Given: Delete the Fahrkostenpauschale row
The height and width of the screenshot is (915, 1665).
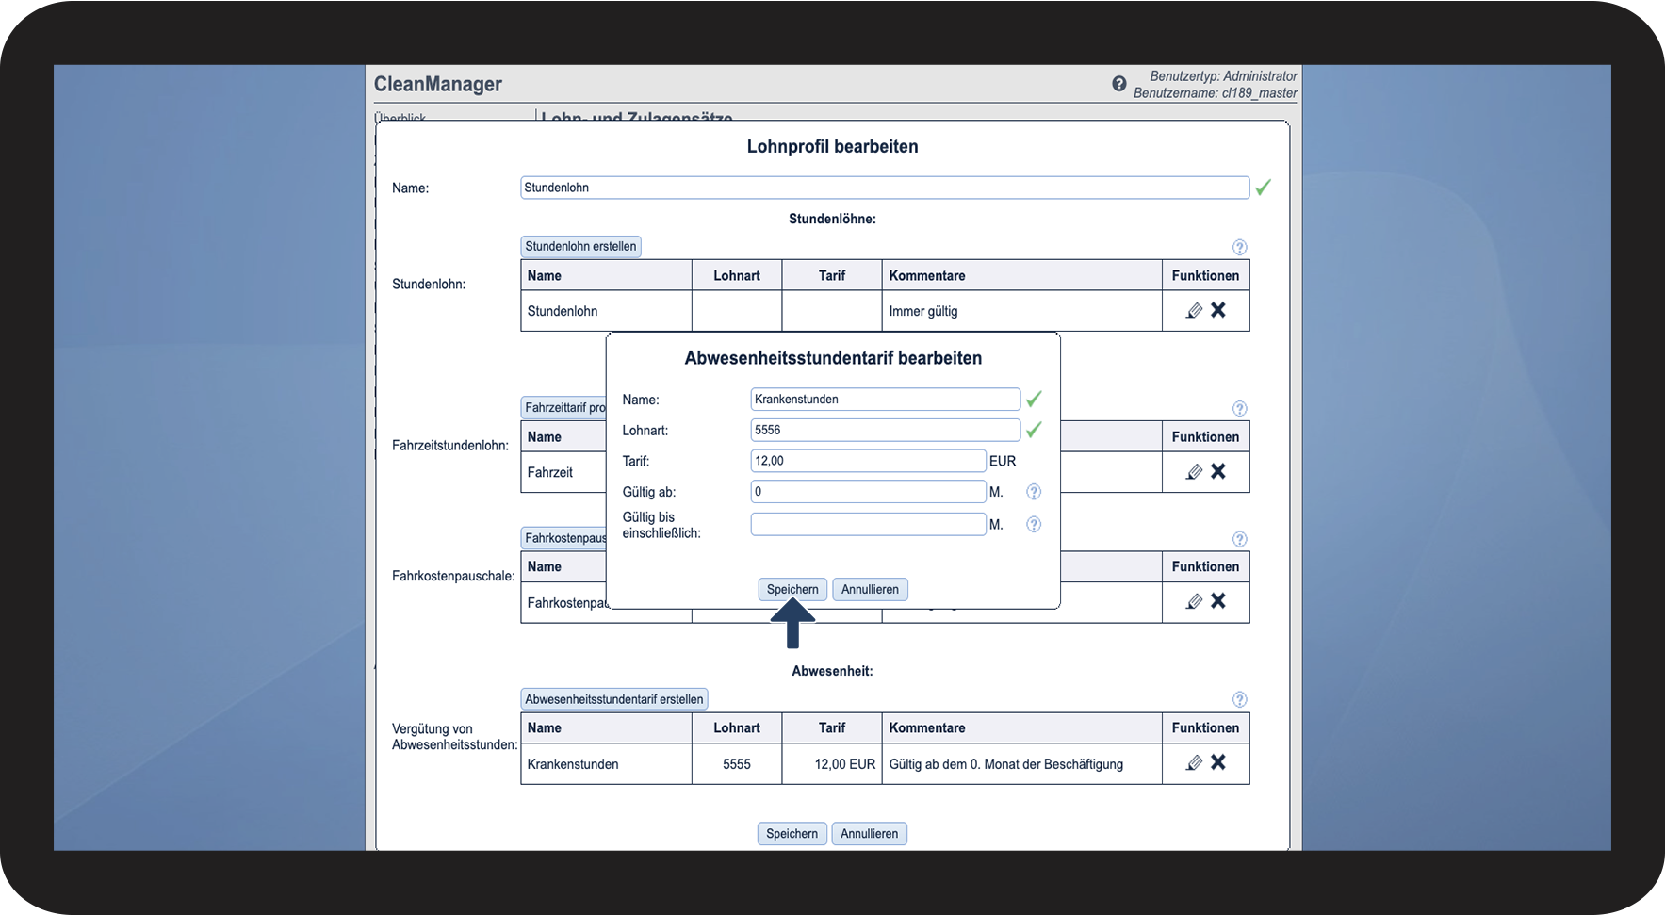Looking at the screenshot, I should click(1218, 601).
